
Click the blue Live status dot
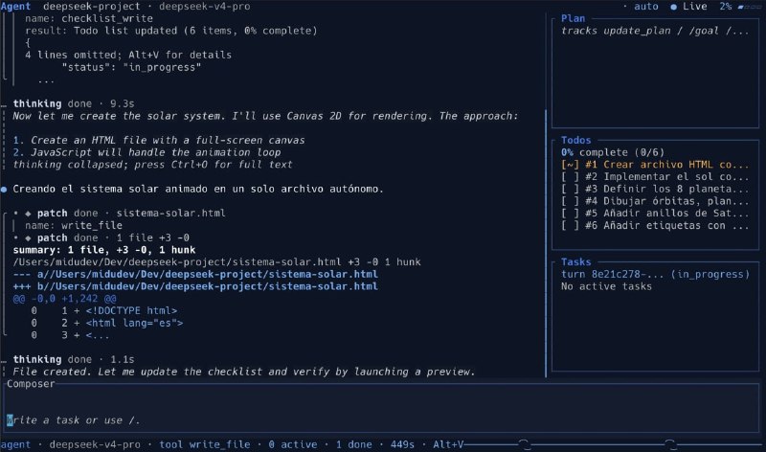pos(674,7)
